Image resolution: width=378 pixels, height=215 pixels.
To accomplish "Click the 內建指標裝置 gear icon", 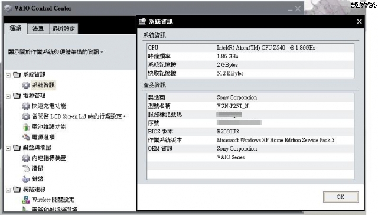I will [26, 158].
